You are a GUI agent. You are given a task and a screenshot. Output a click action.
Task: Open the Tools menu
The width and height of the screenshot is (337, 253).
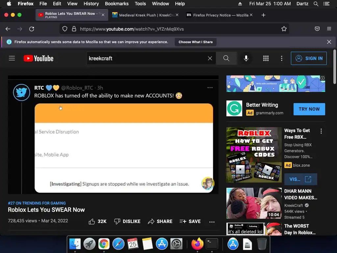tap(140, 4)
